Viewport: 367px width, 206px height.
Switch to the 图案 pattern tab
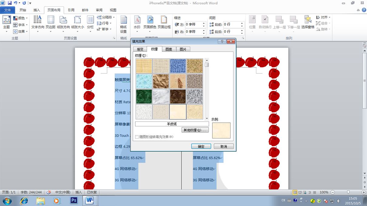(x=169, y=49)
